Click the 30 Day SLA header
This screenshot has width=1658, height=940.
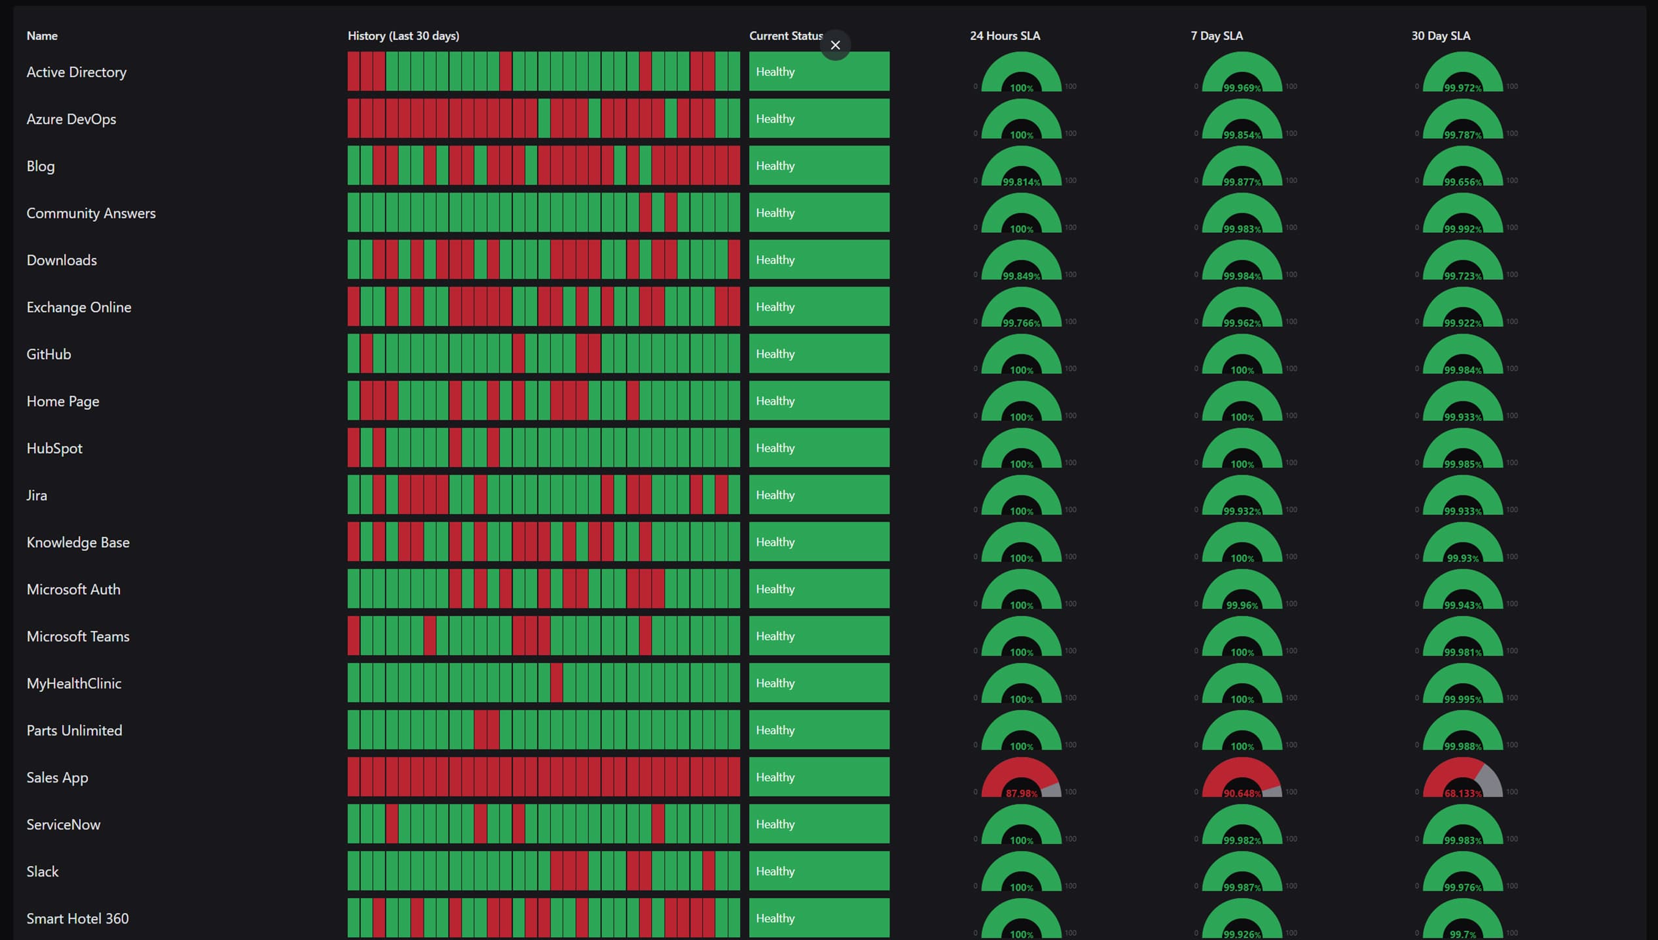click(x=1441, y=36)
